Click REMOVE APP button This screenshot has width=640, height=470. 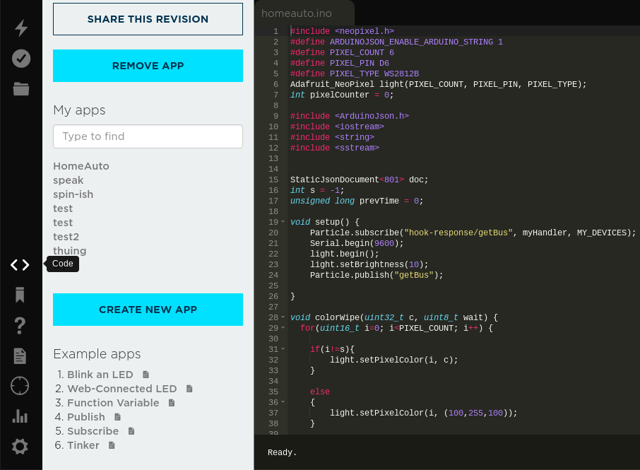(148, 66)
